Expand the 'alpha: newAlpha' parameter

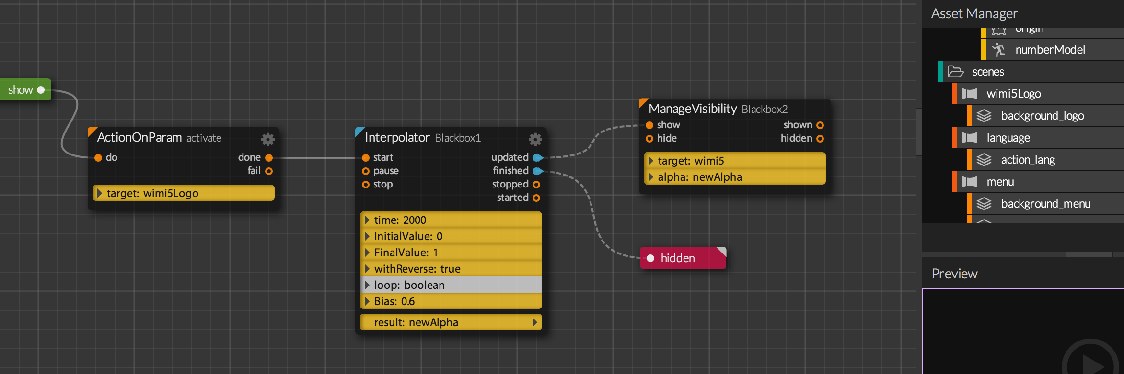click(x=651, y=177)
